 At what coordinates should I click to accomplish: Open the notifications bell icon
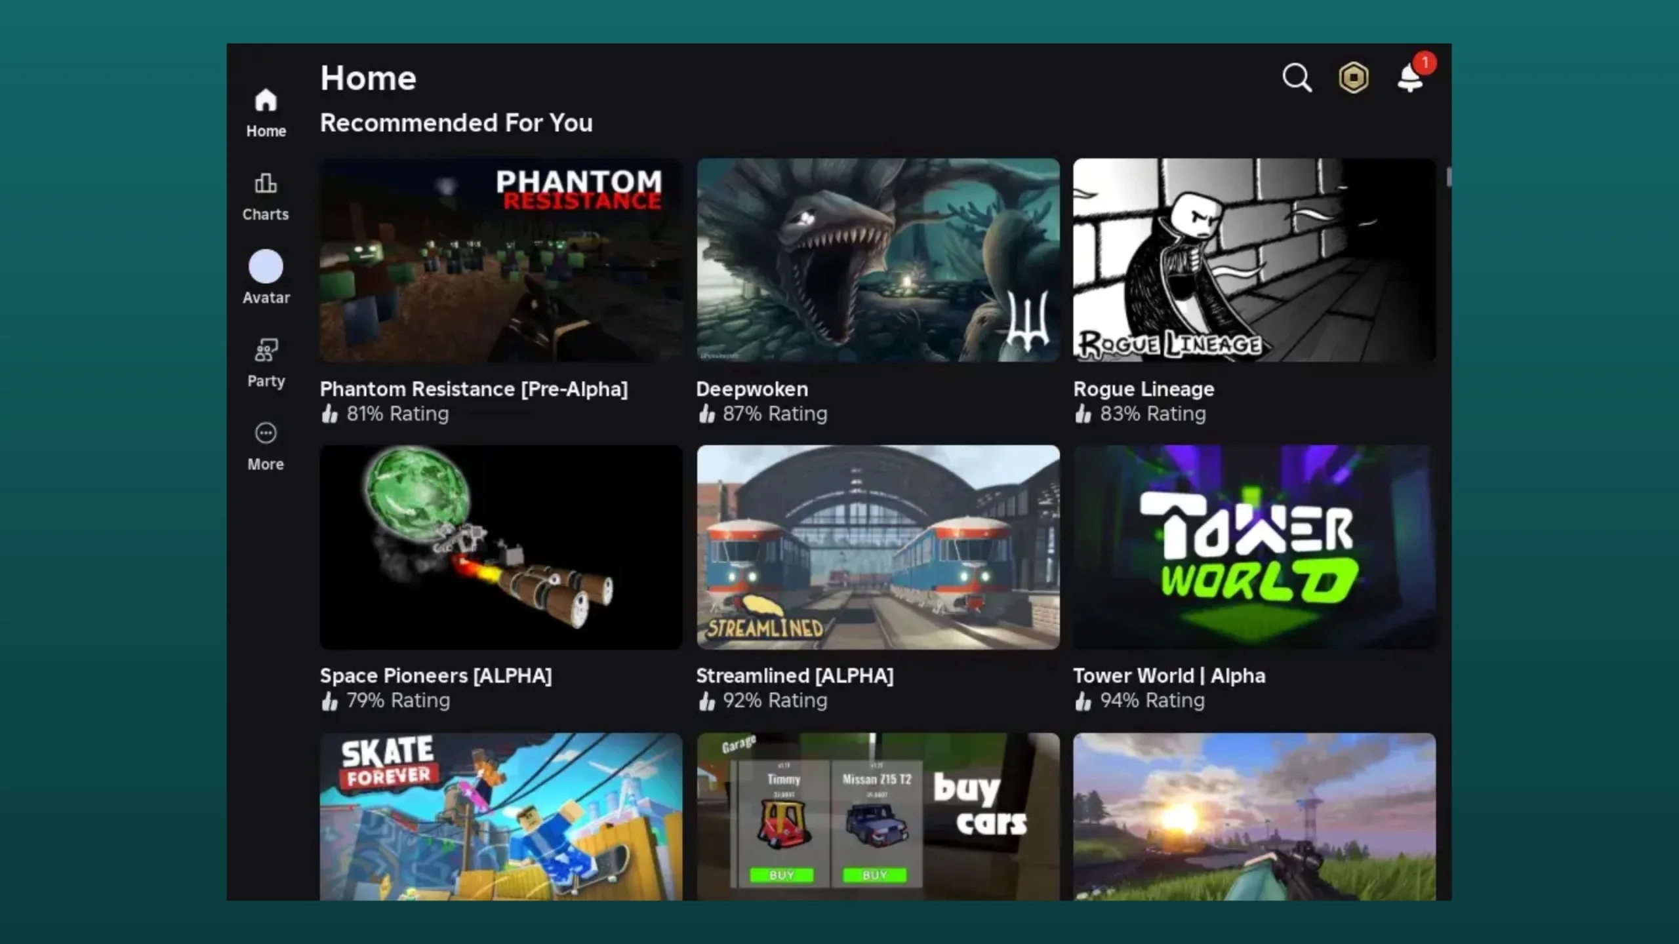[x=1409, y=79]
